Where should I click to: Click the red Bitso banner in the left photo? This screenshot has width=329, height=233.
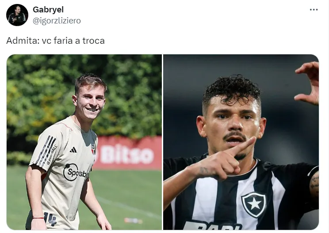(x=127, y=153)
